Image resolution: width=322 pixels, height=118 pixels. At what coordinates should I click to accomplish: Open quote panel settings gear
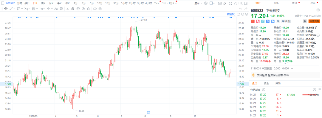click(318, 10)
